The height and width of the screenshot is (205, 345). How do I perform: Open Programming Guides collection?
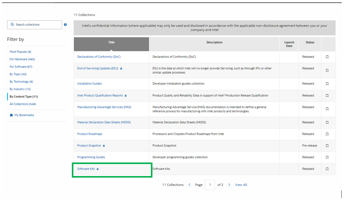[91, 157]
